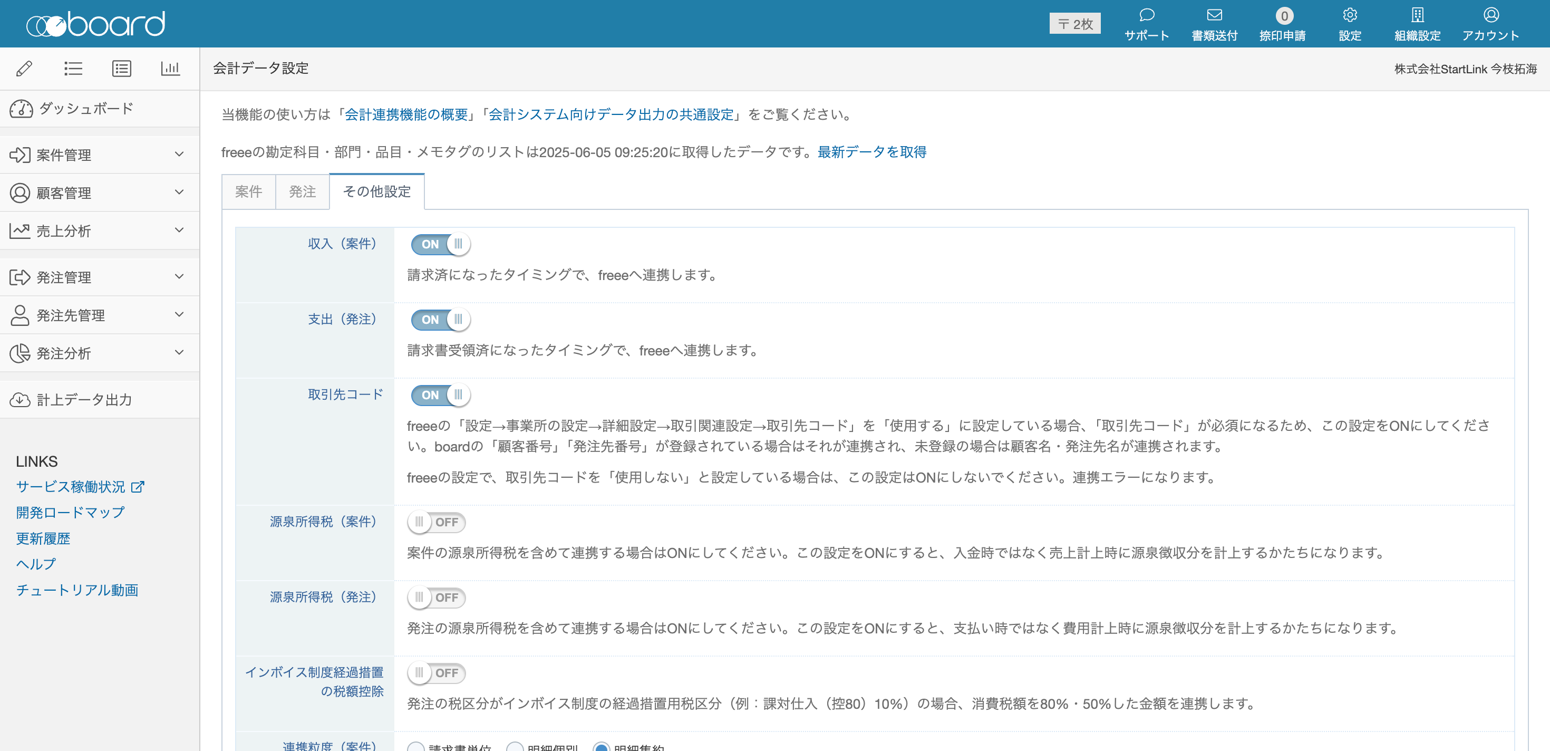
Task: Select the bar chart icon in sidebar toolbar
Action: tap(170, 69)
